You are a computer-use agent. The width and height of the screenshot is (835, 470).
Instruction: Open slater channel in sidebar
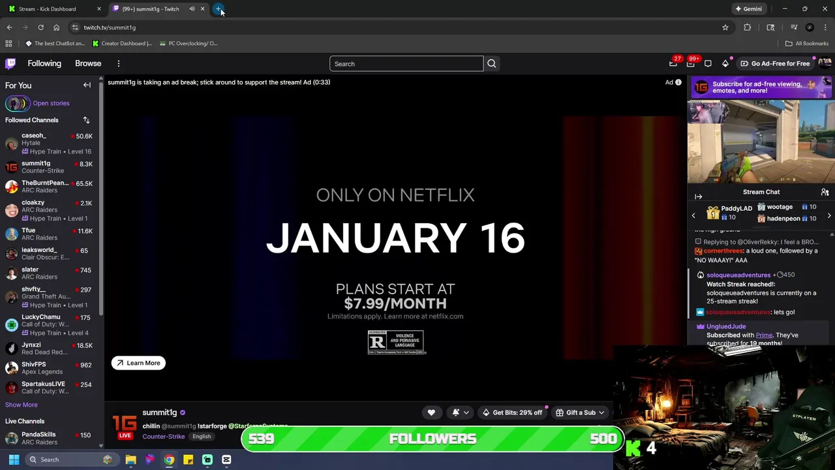(x=51, y=273)
